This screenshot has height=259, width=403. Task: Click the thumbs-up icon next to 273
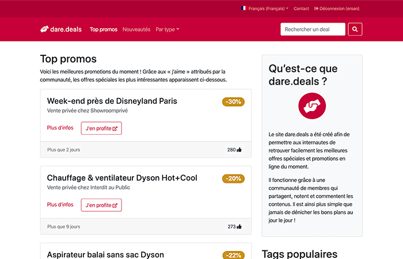click(239, 226)
